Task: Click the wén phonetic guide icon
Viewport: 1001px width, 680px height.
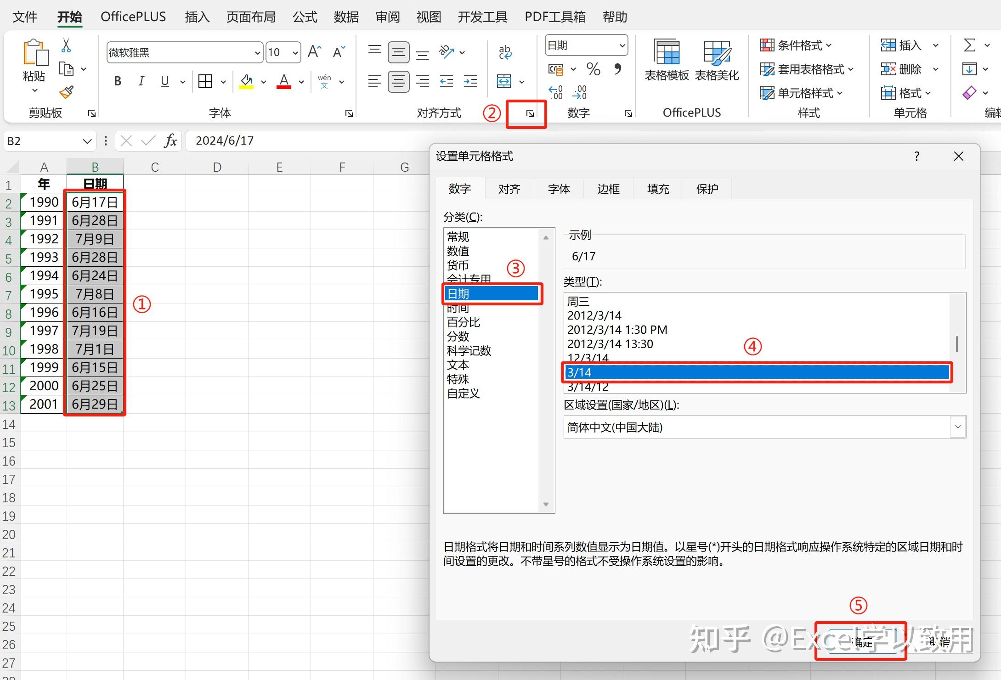Action: 324,82
